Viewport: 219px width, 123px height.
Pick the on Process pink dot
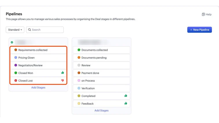coord(79,81)
